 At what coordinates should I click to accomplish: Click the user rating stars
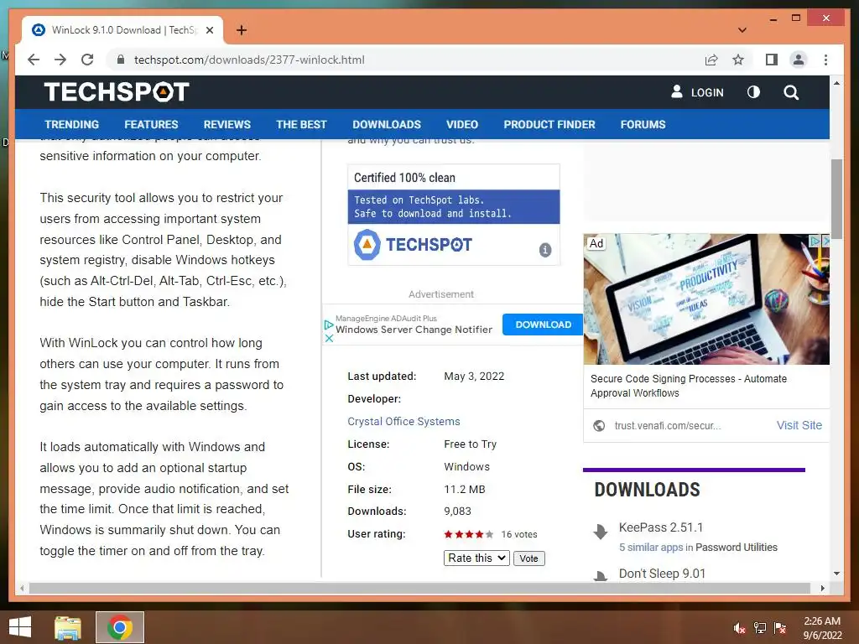tap(468, 534)
